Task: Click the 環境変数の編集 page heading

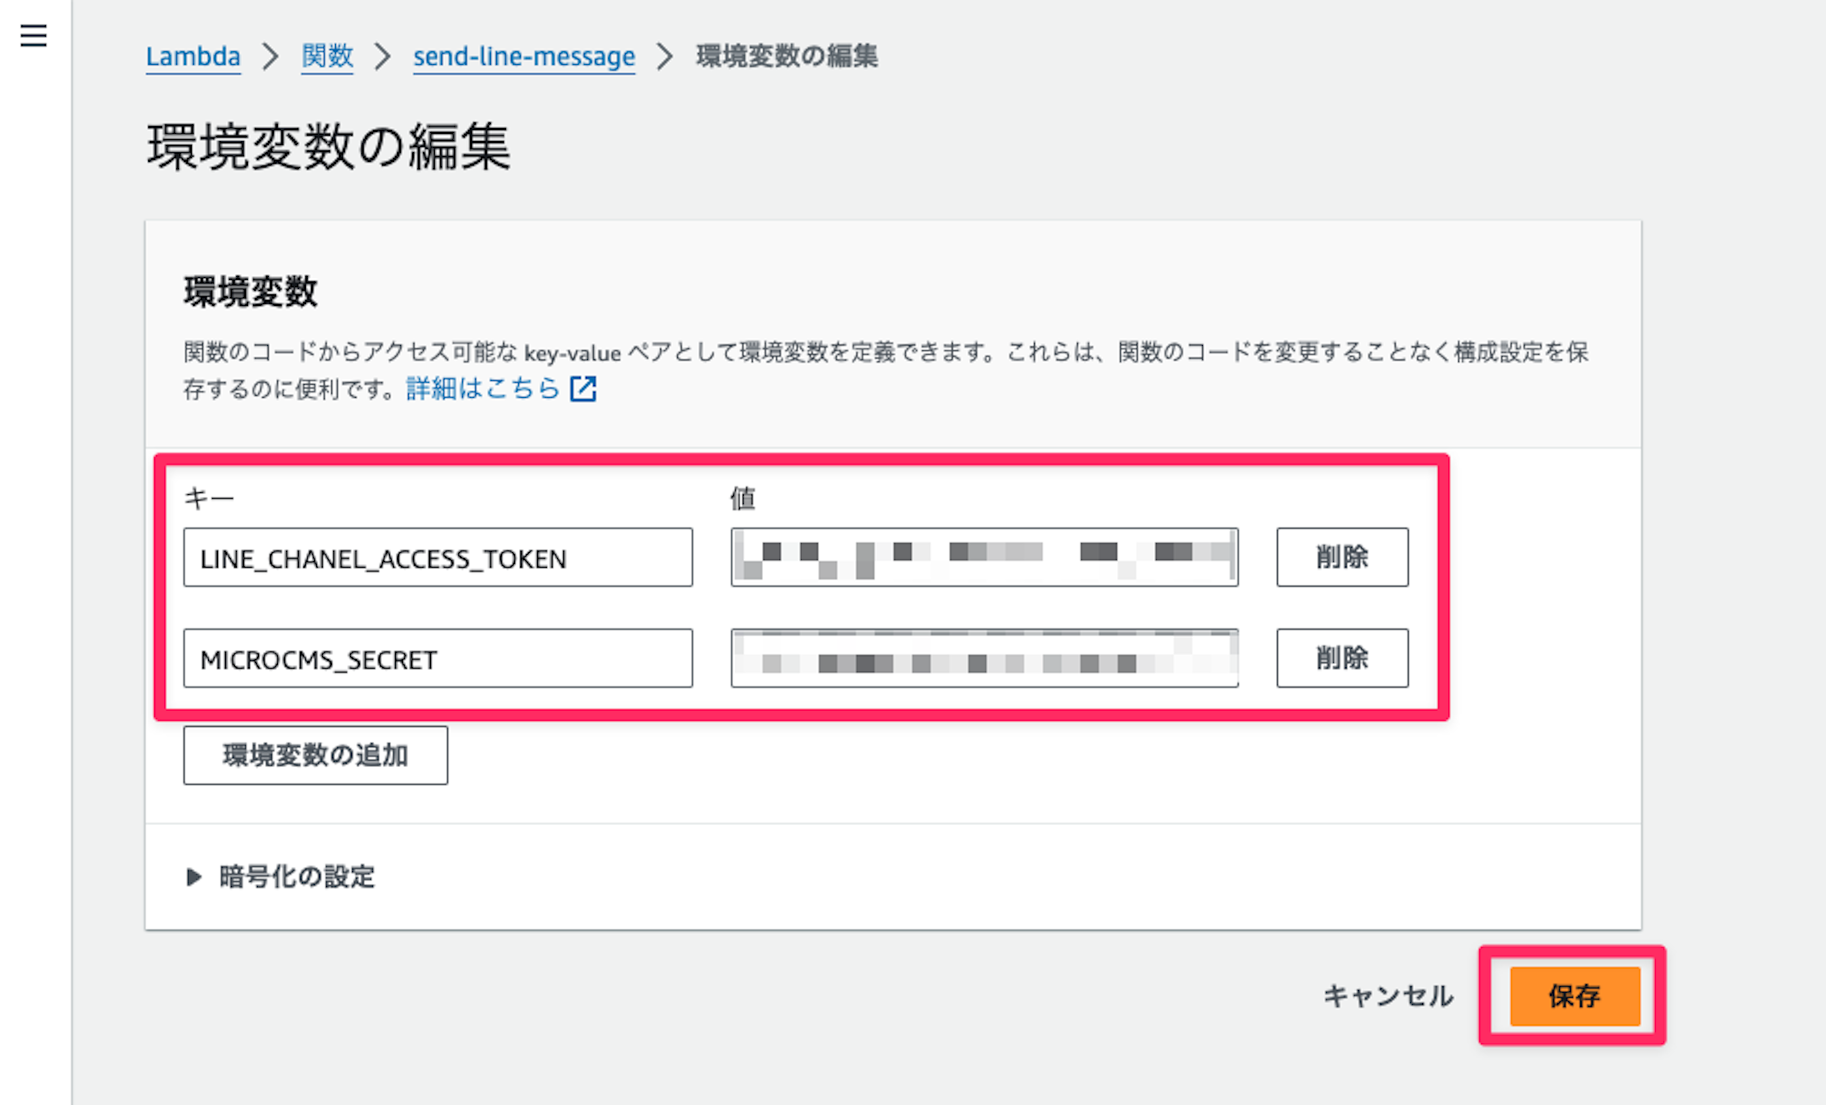Action: click(328, 147)
